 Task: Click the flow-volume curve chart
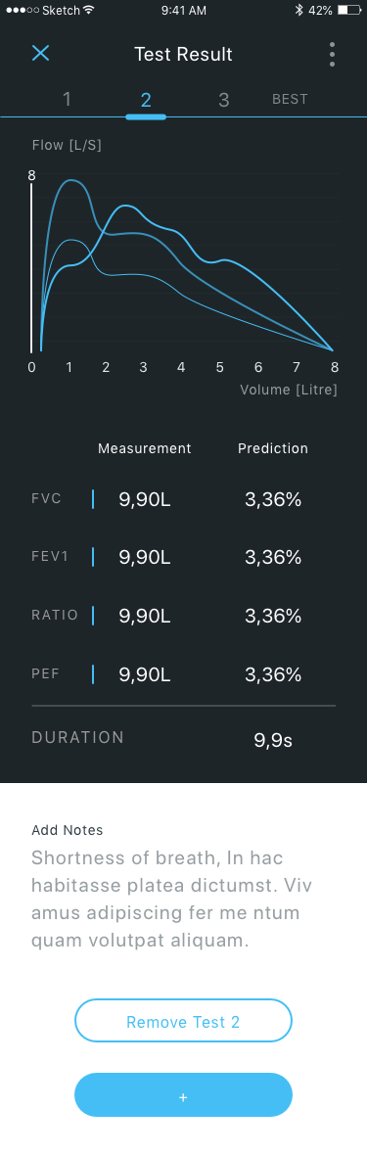pos(184,263)
